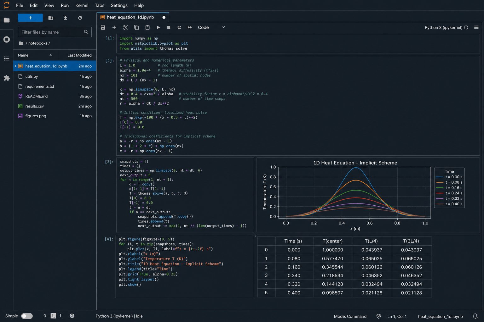Click the filter search magnifier icon
The width and height of the screenshot is (484, 322).
pos(86,32)
